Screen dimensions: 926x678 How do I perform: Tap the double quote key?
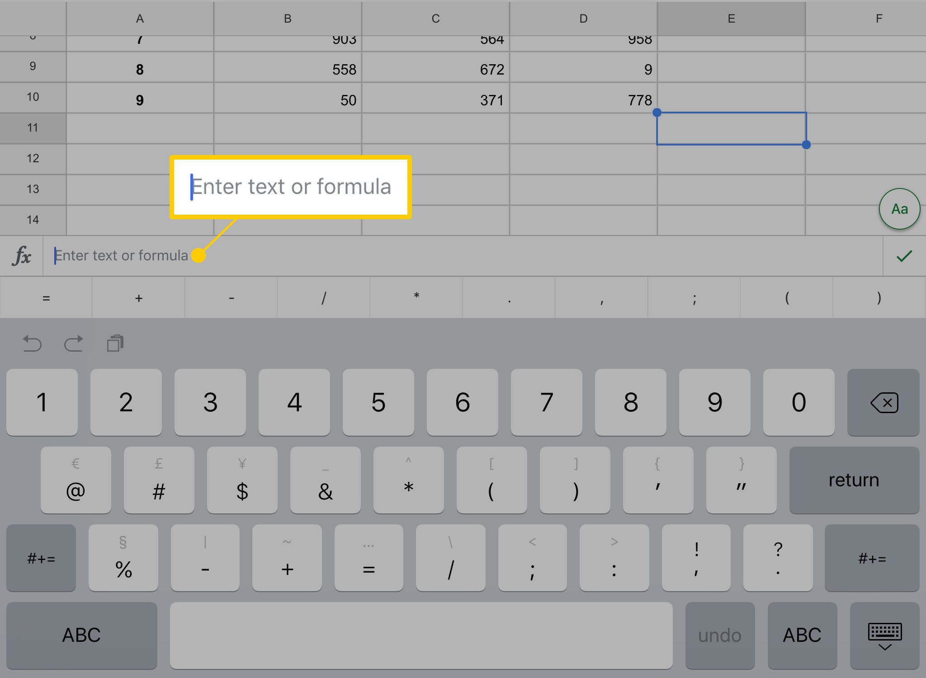tap(742, 480)
